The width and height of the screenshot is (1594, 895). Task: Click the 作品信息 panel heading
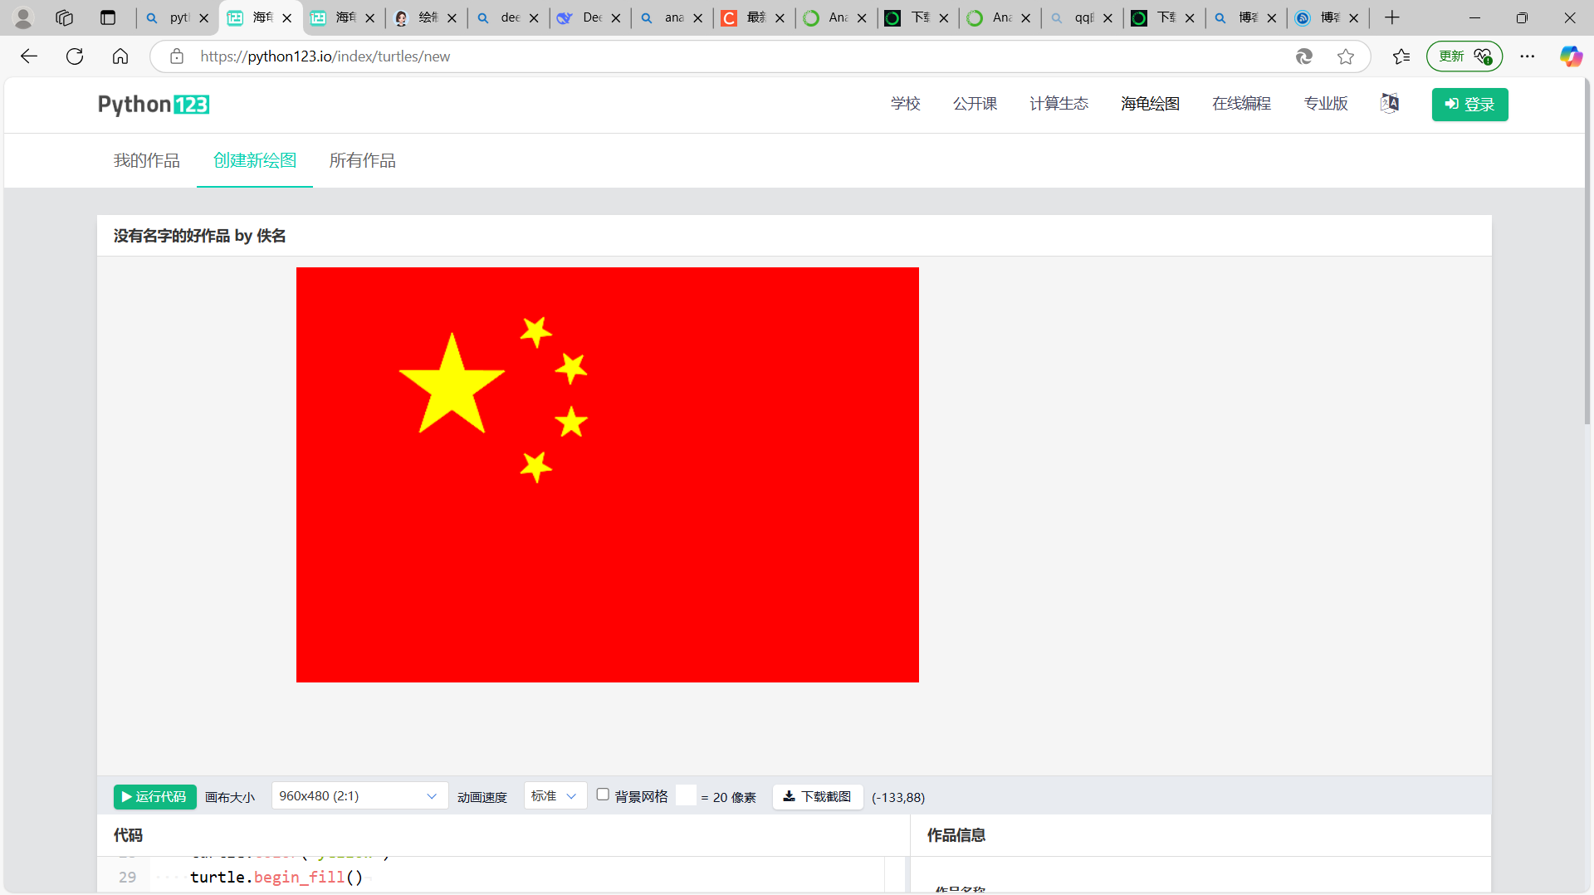pyautogui.click(x=956, y=835)
